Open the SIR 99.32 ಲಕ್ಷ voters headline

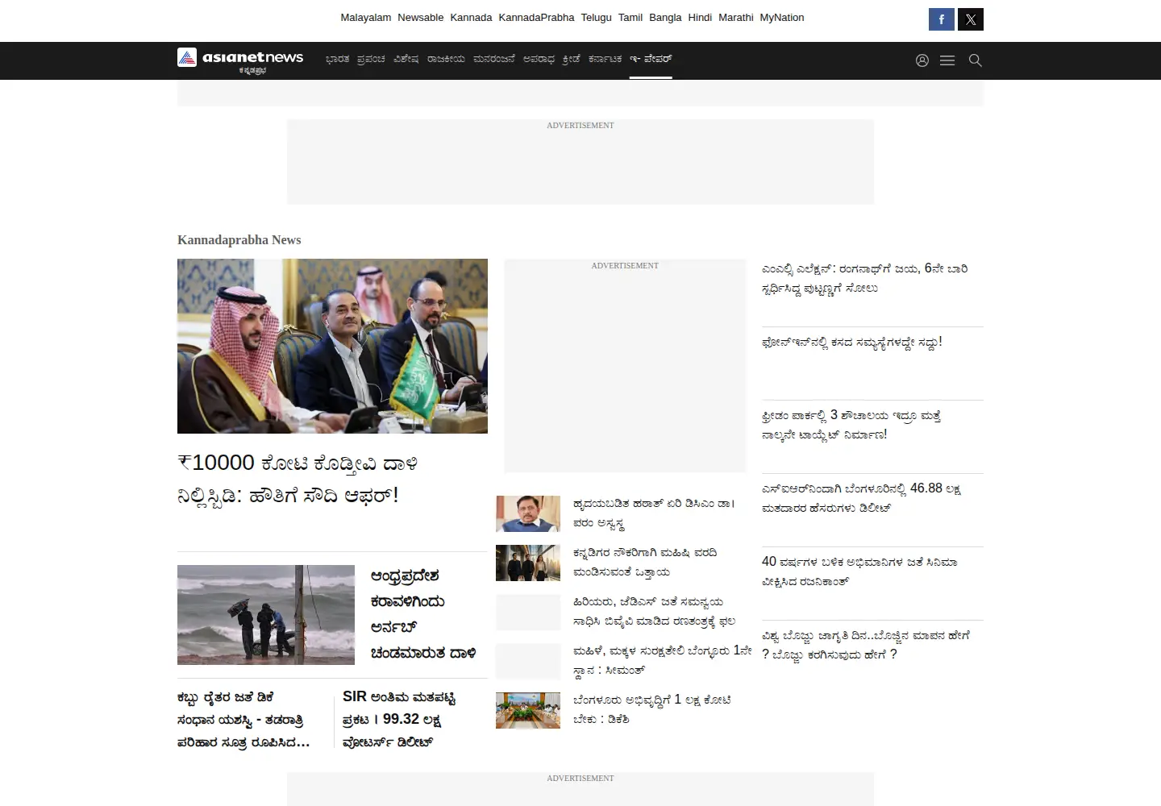399,719
